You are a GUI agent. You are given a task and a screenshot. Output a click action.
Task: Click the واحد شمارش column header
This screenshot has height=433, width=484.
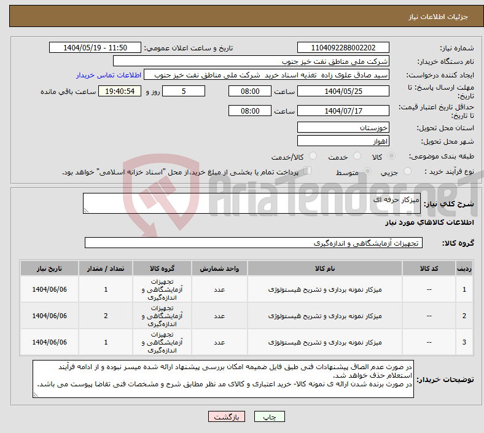pyautogui.click(x=219, y=268)
